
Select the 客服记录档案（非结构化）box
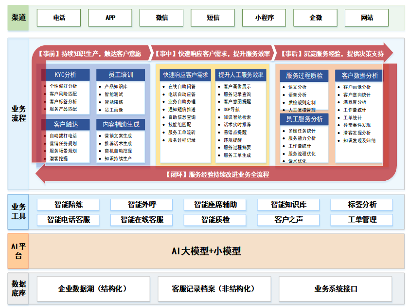tap(214, 289)
